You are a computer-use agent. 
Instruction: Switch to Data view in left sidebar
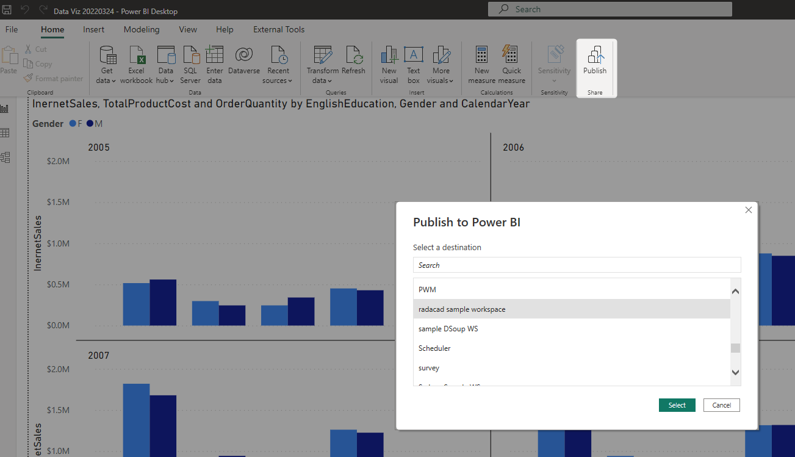(5, 133)
